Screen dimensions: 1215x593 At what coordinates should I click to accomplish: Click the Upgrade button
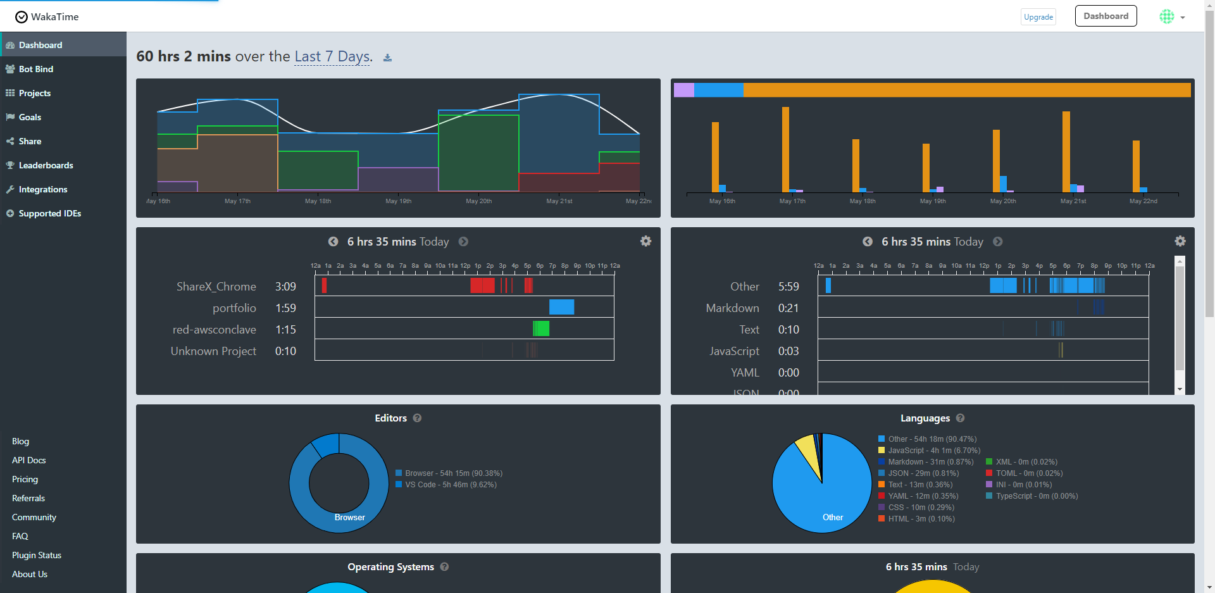click(x=1038, y=17)
